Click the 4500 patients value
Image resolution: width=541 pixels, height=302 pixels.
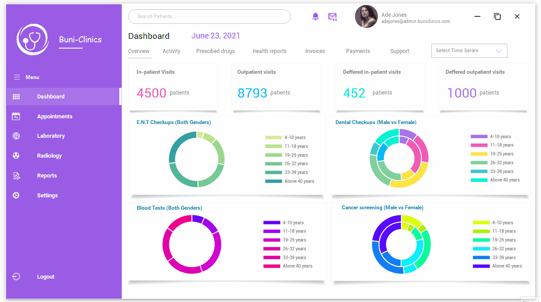pyautogui.click(x=152, y=93)
